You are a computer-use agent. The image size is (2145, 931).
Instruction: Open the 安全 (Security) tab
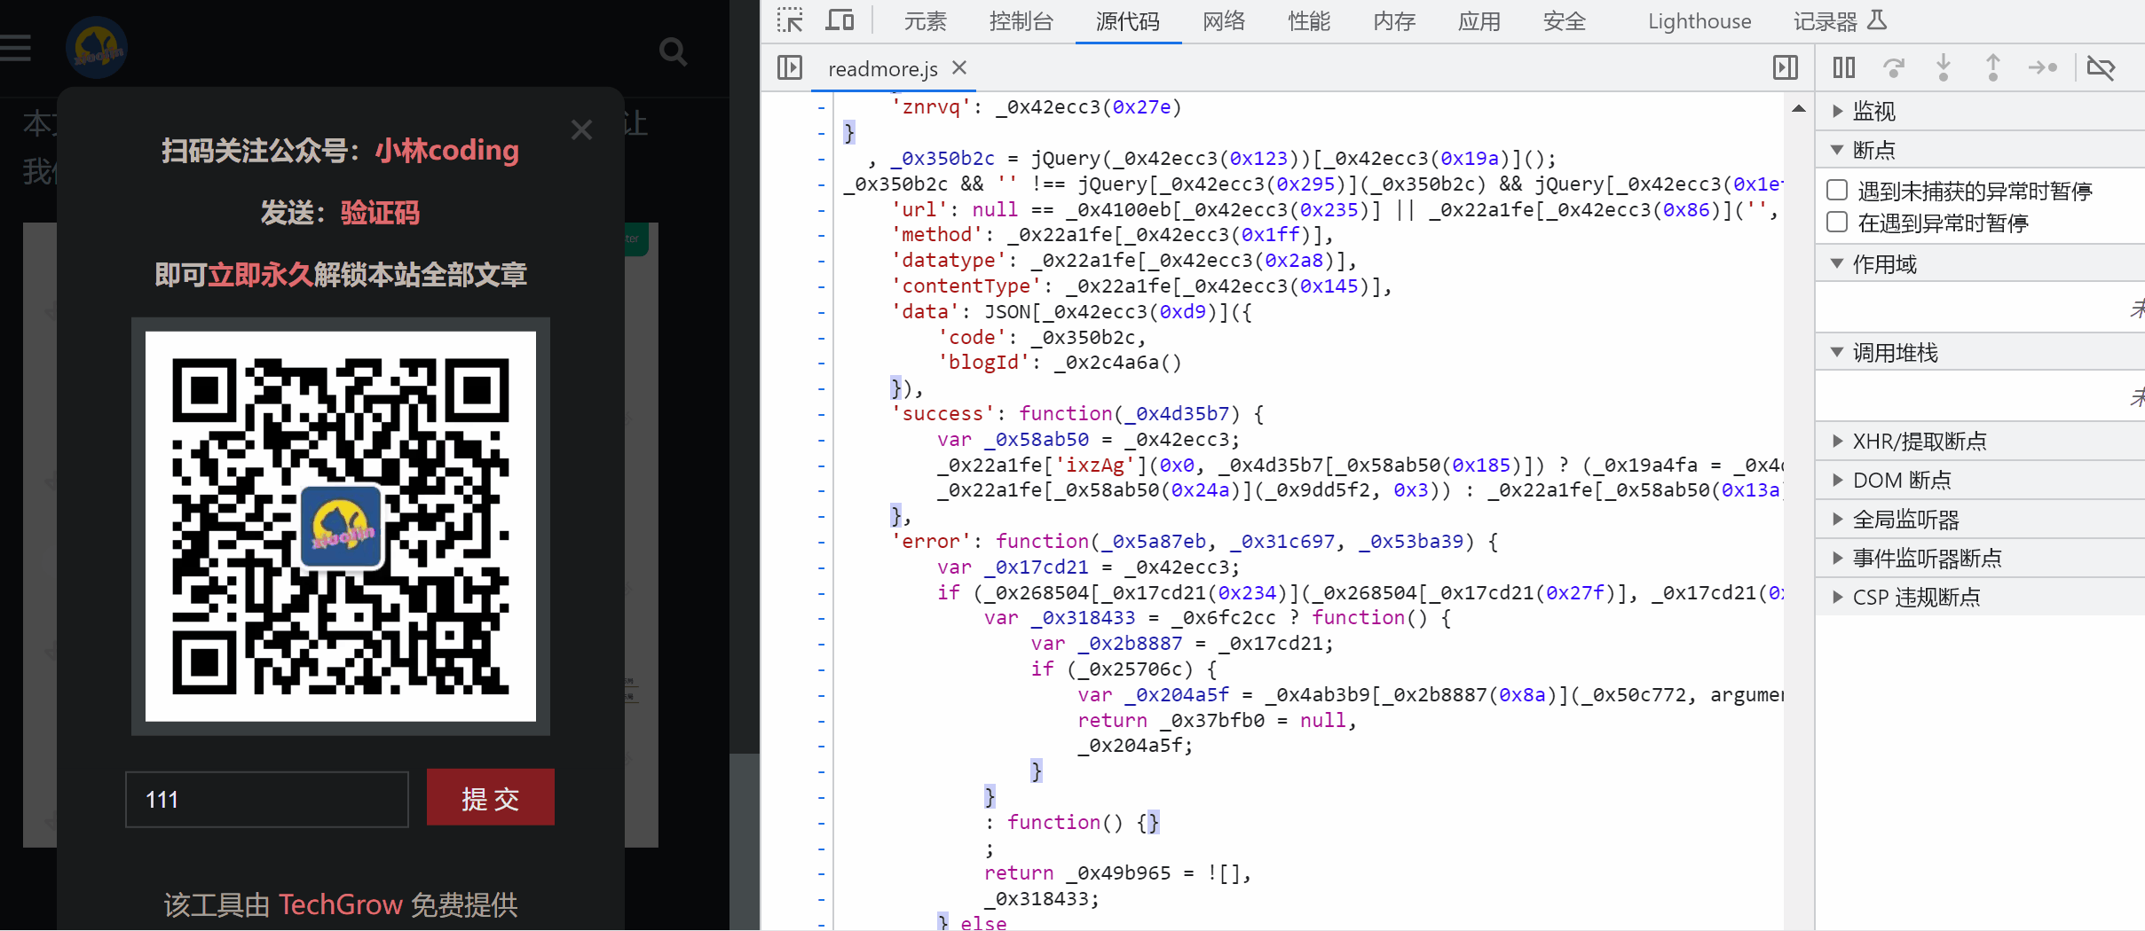click(x=1565, y=21)
